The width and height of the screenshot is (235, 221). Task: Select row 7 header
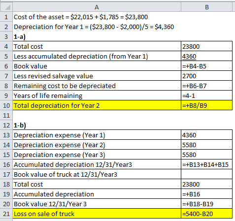tap(6, 76)
